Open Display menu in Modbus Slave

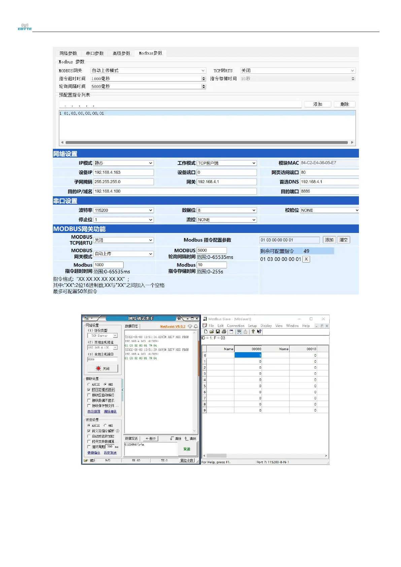click(x=266, y=326)
